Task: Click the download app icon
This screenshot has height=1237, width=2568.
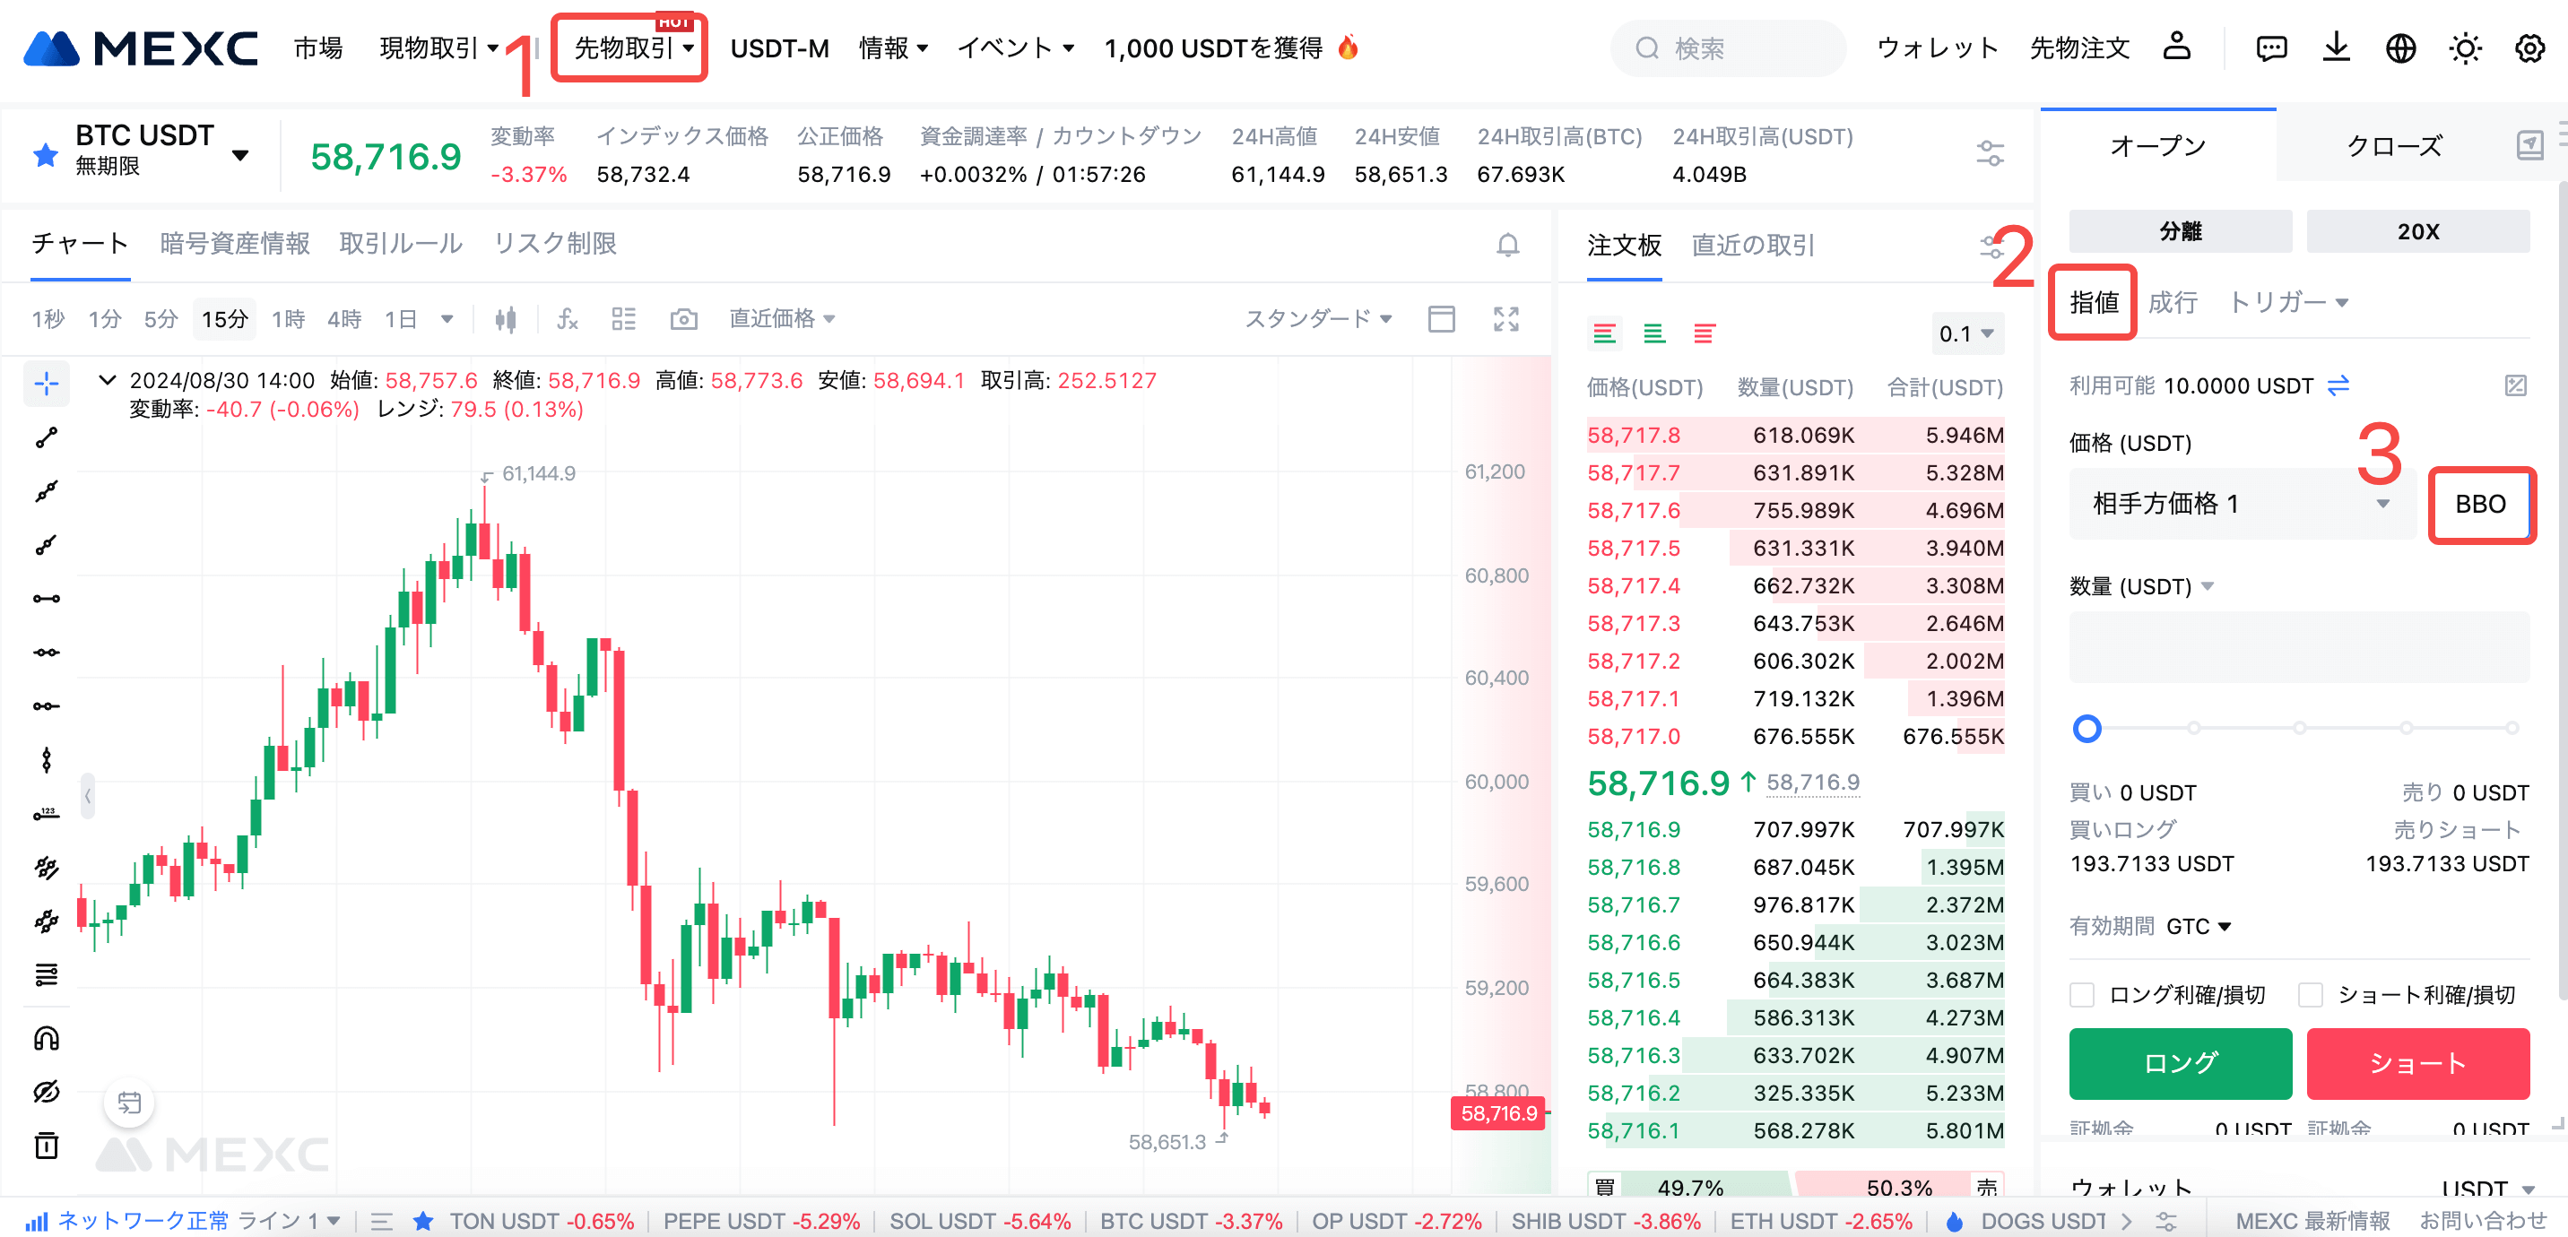Action: point(2336,47)
